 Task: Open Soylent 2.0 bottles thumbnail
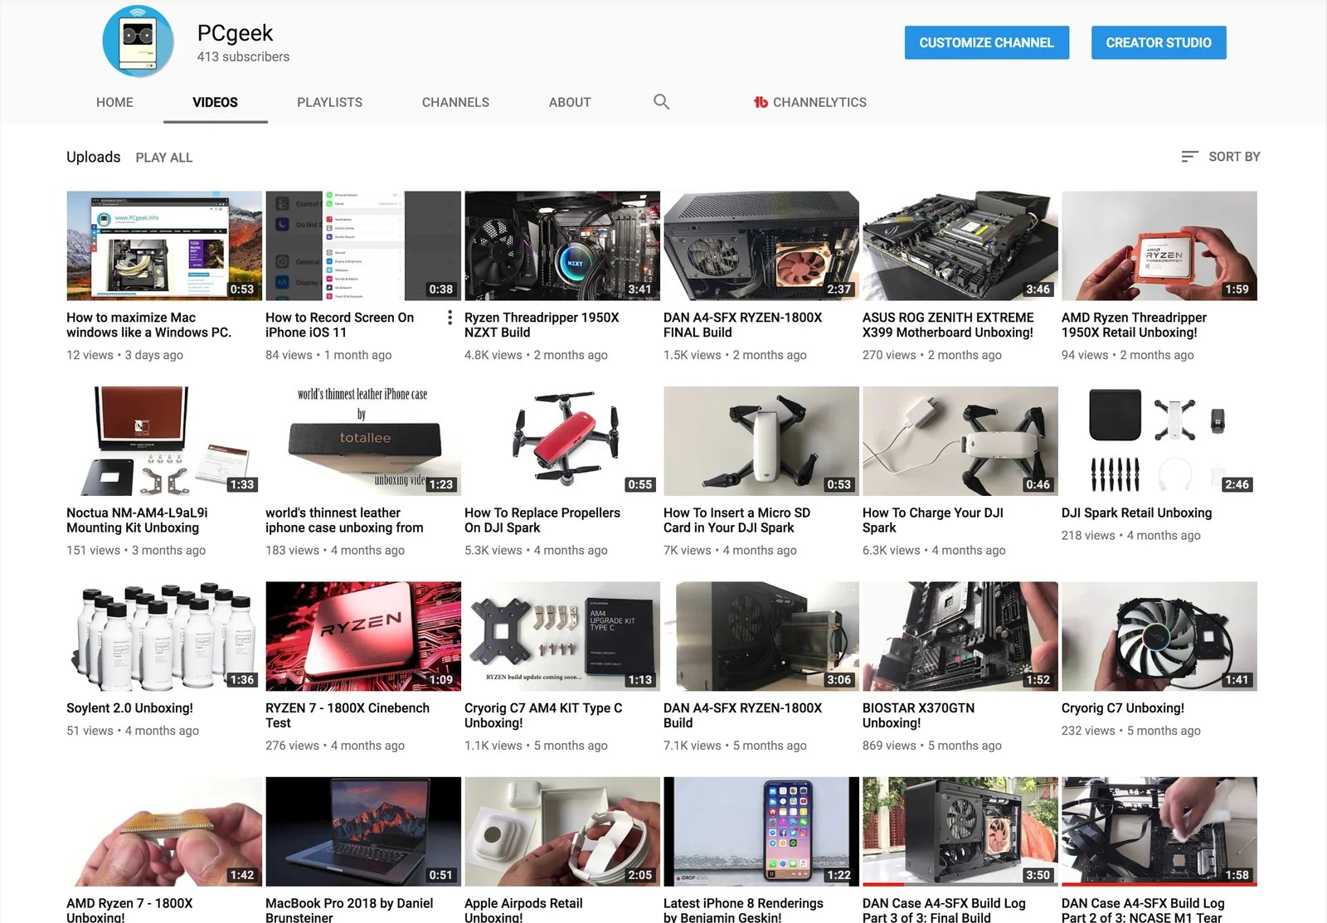[164, 636]
